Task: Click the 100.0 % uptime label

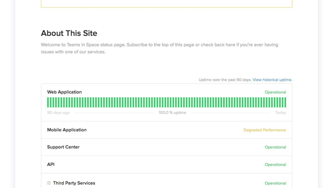Action: 172,112
